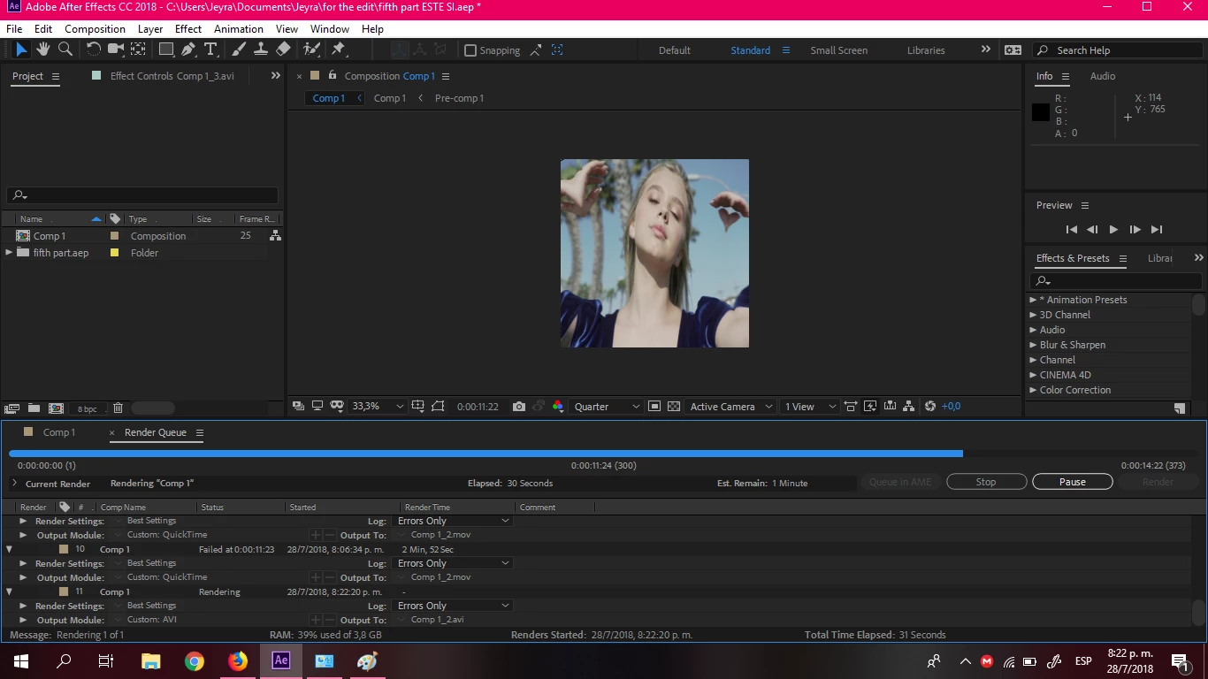Toggle Fast Previews in viewer
The height and width of the screenshot is (679, 1208).
[870, 407]
